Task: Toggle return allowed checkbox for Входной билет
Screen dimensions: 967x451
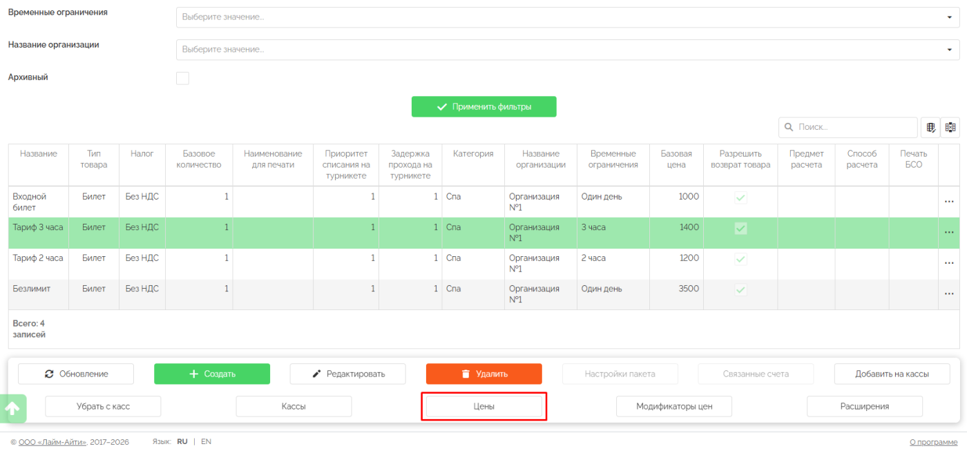Action: coord(740,198)
